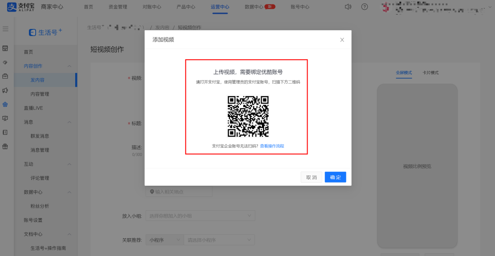Click the price tag icon in left rail
This screenshot has width=495, height=256.
(x=5, y=62)
